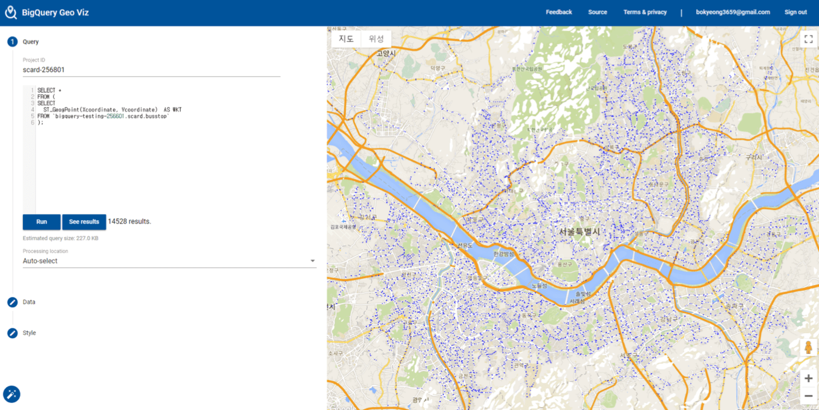Screen dimensions: 819x410
Task: Open the Query step number icon
Action: click(12, 42)
